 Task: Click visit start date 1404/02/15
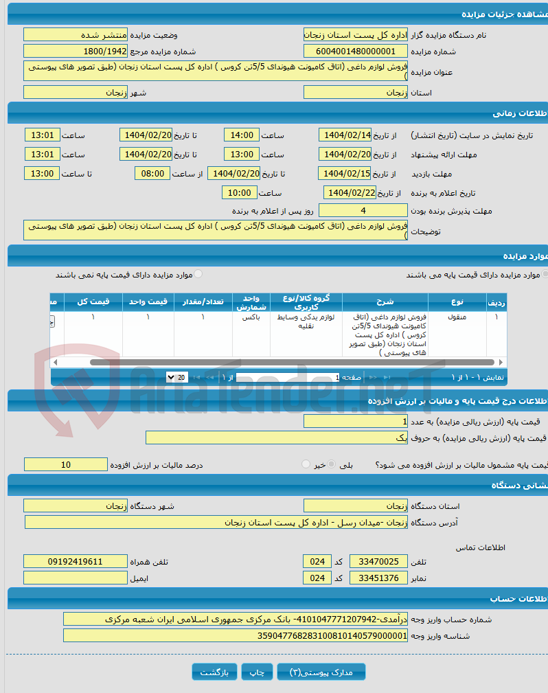tap(345, 174)
